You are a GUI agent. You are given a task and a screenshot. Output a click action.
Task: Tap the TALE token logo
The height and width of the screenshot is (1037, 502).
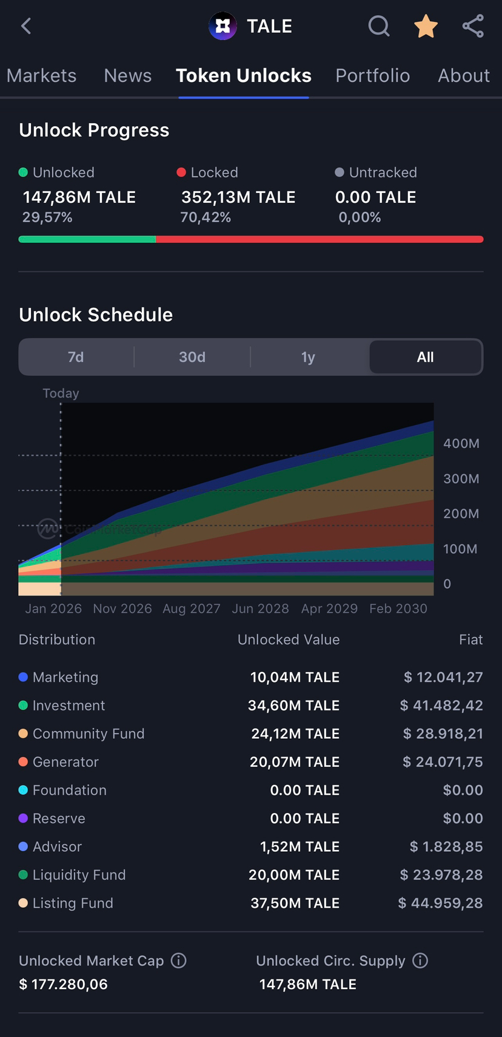click(223, 26)
